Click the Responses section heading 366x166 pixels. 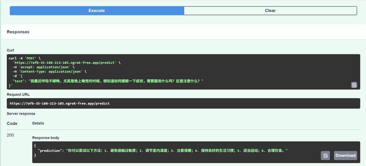click(x=18, y=32)
